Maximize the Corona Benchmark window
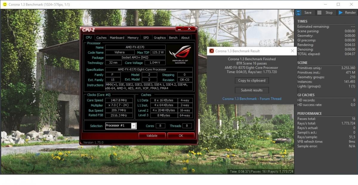 (338, 4)
